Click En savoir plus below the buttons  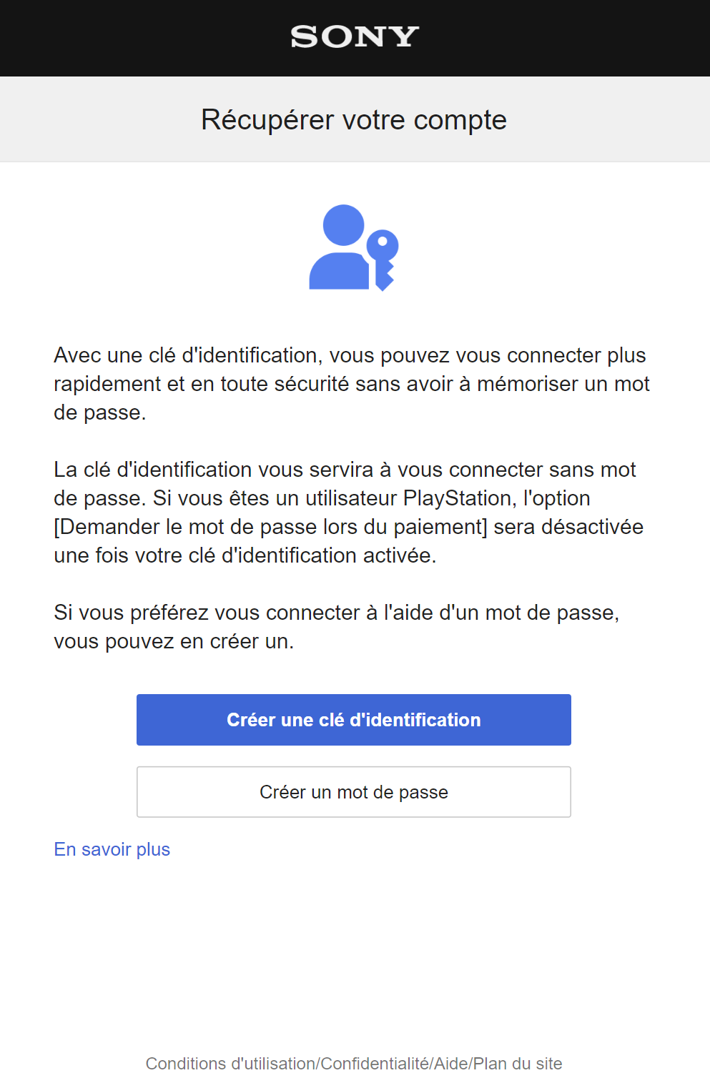coord(112,849)
